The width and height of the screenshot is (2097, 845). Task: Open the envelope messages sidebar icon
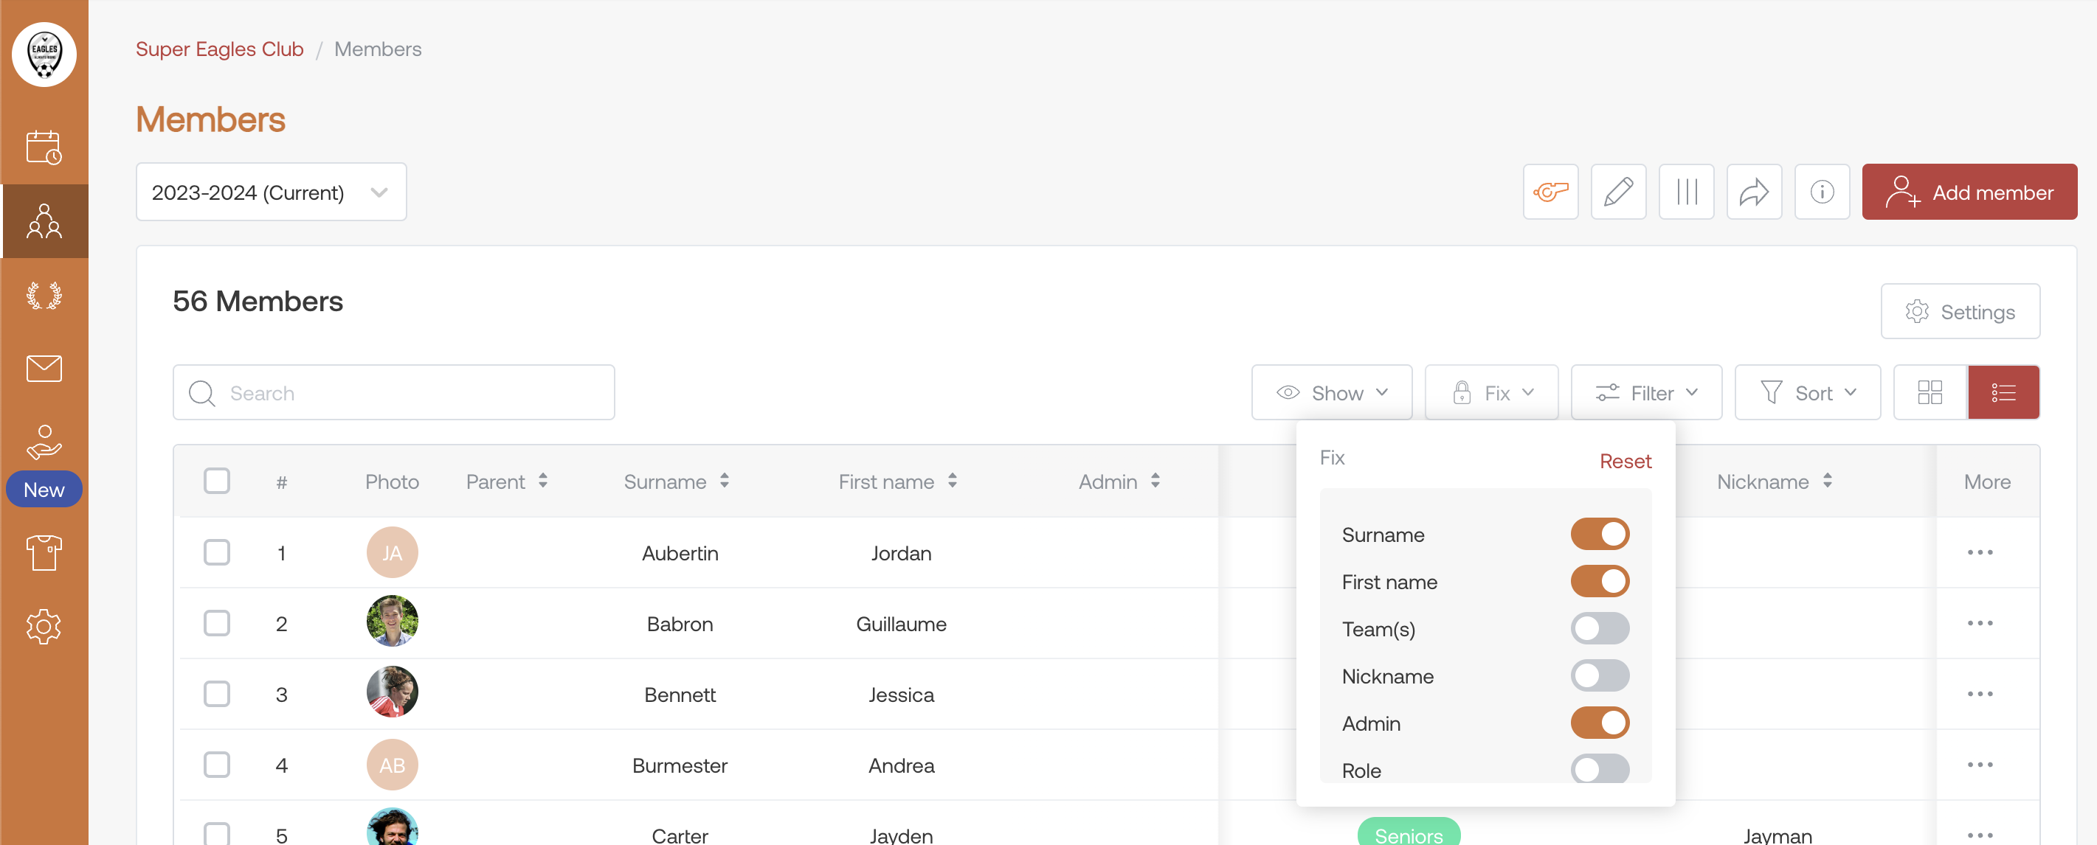pos(44,369)
